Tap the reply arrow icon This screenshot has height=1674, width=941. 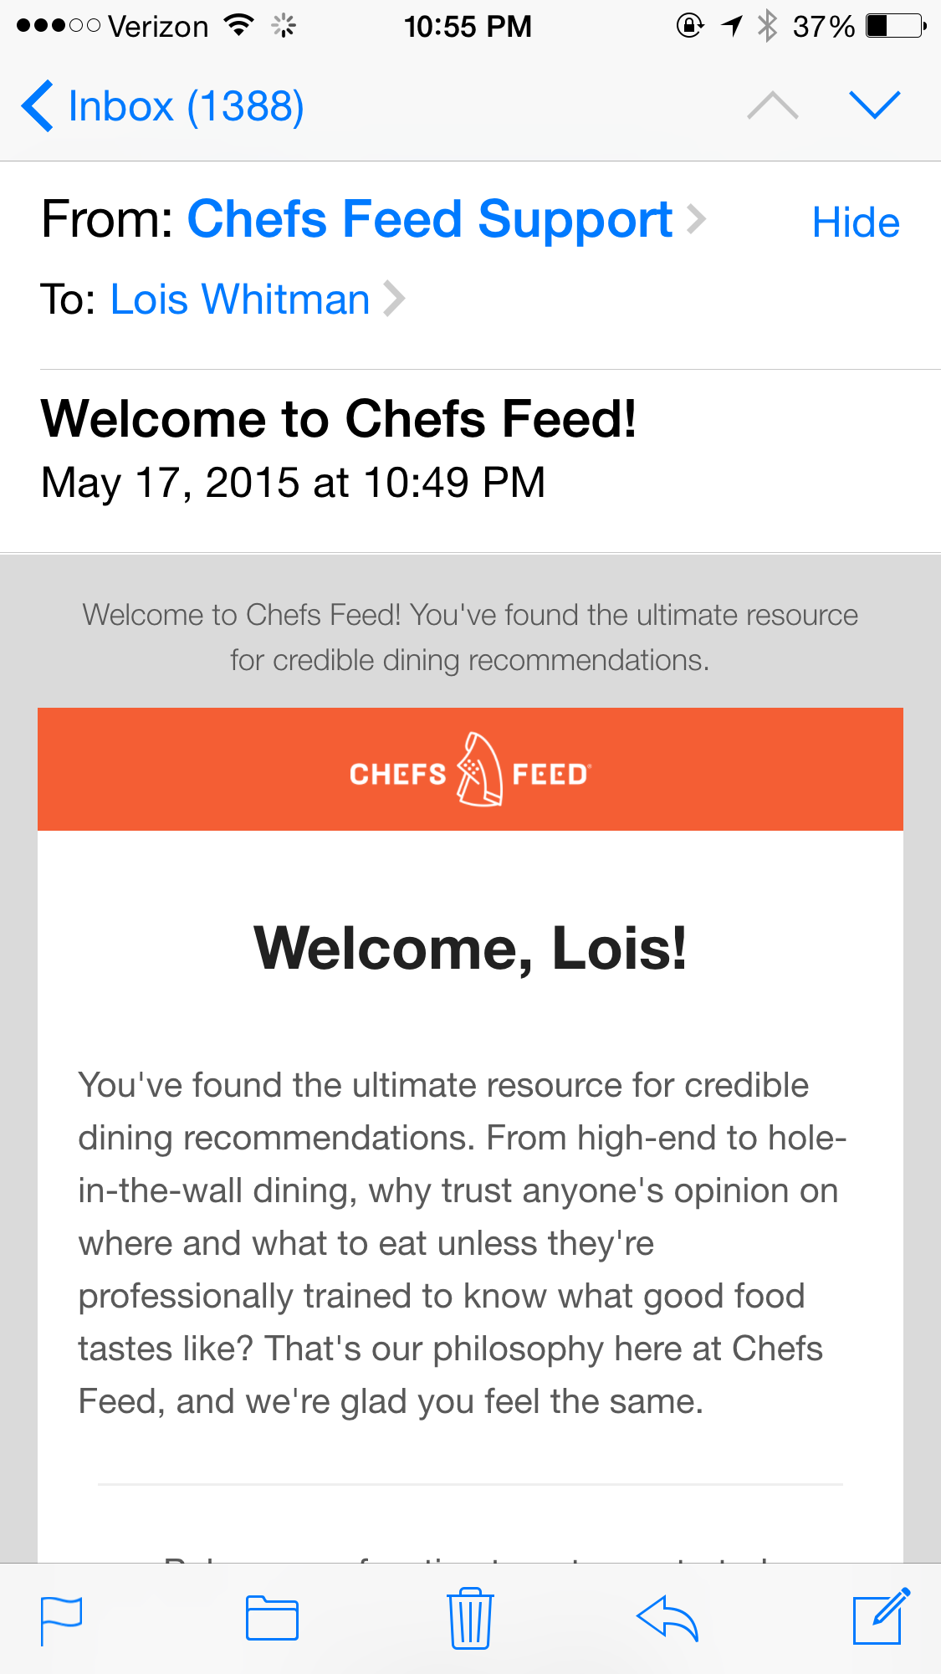tap(667, 1618)
